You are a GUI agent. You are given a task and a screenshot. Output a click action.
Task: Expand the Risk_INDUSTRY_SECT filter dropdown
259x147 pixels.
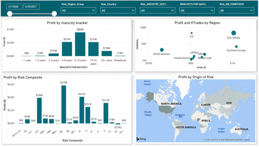click(157, 10)
